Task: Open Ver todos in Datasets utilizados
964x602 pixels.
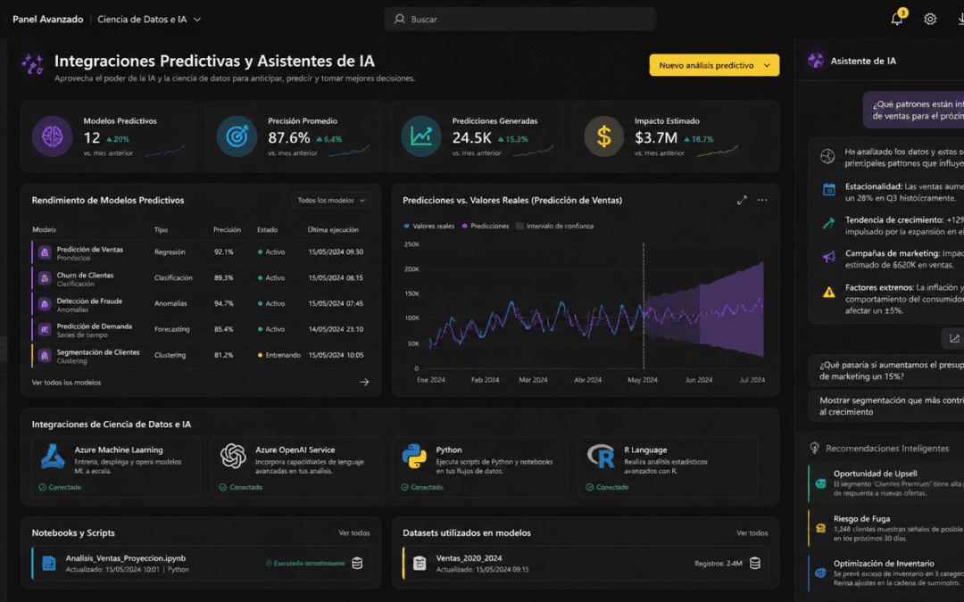Action: click(752, 532)
